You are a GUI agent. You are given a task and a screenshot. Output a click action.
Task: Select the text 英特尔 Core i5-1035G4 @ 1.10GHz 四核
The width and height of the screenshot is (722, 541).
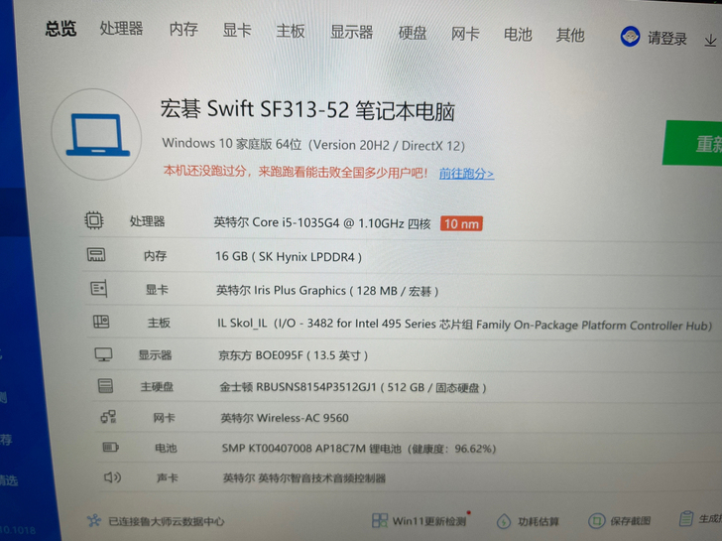tap(322, 223)
